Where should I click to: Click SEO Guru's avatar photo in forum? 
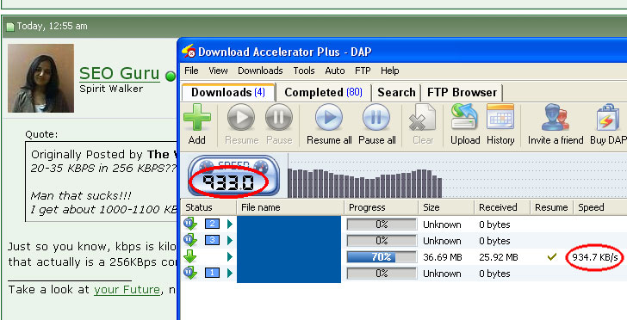[40, 78]
